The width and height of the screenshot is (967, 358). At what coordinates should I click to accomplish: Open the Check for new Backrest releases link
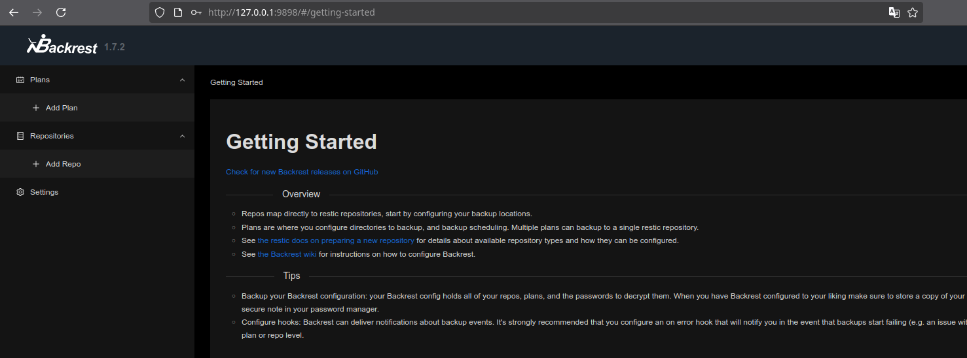click(302, 172)
